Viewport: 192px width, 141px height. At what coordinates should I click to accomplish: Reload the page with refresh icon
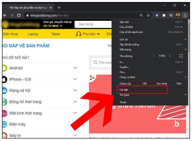click(x=19, y=15)
